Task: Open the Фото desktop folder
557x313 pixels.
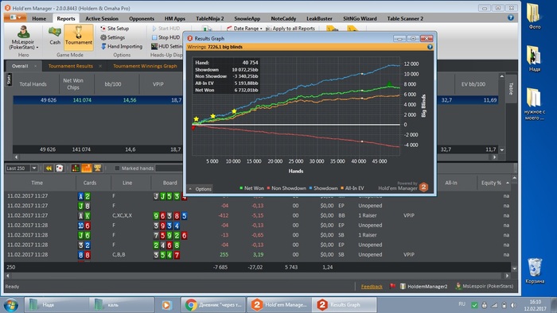Action: point(534,16)
